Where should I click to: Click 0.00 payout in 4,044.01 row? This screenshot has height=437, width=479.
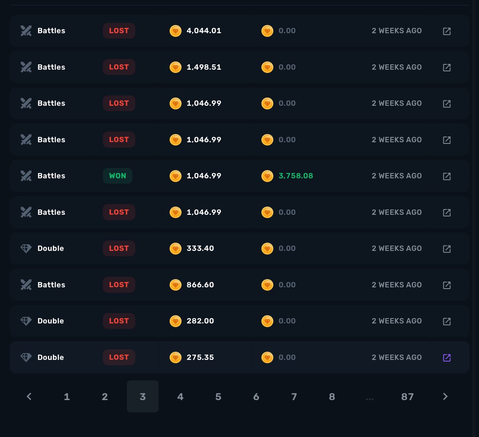(x=287, y=31)
